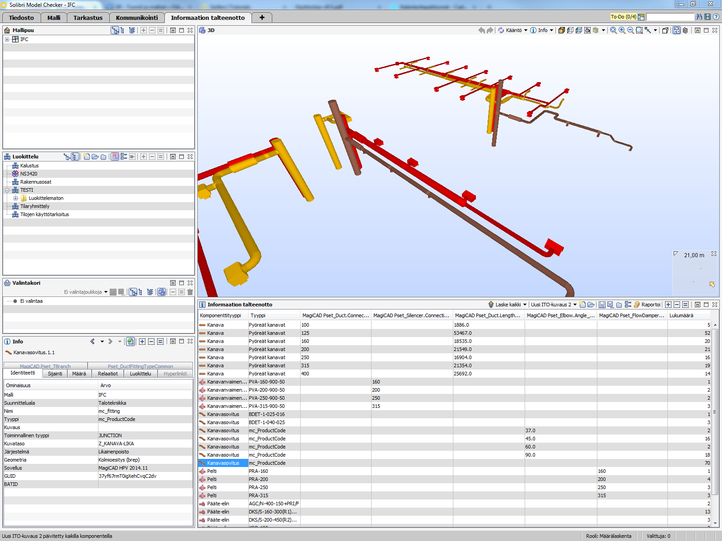The height and width of the screenshot is (541, 722).
Task: Click classification settings checklist icon in Luokittelu
Action: click(x=124, y=157)
